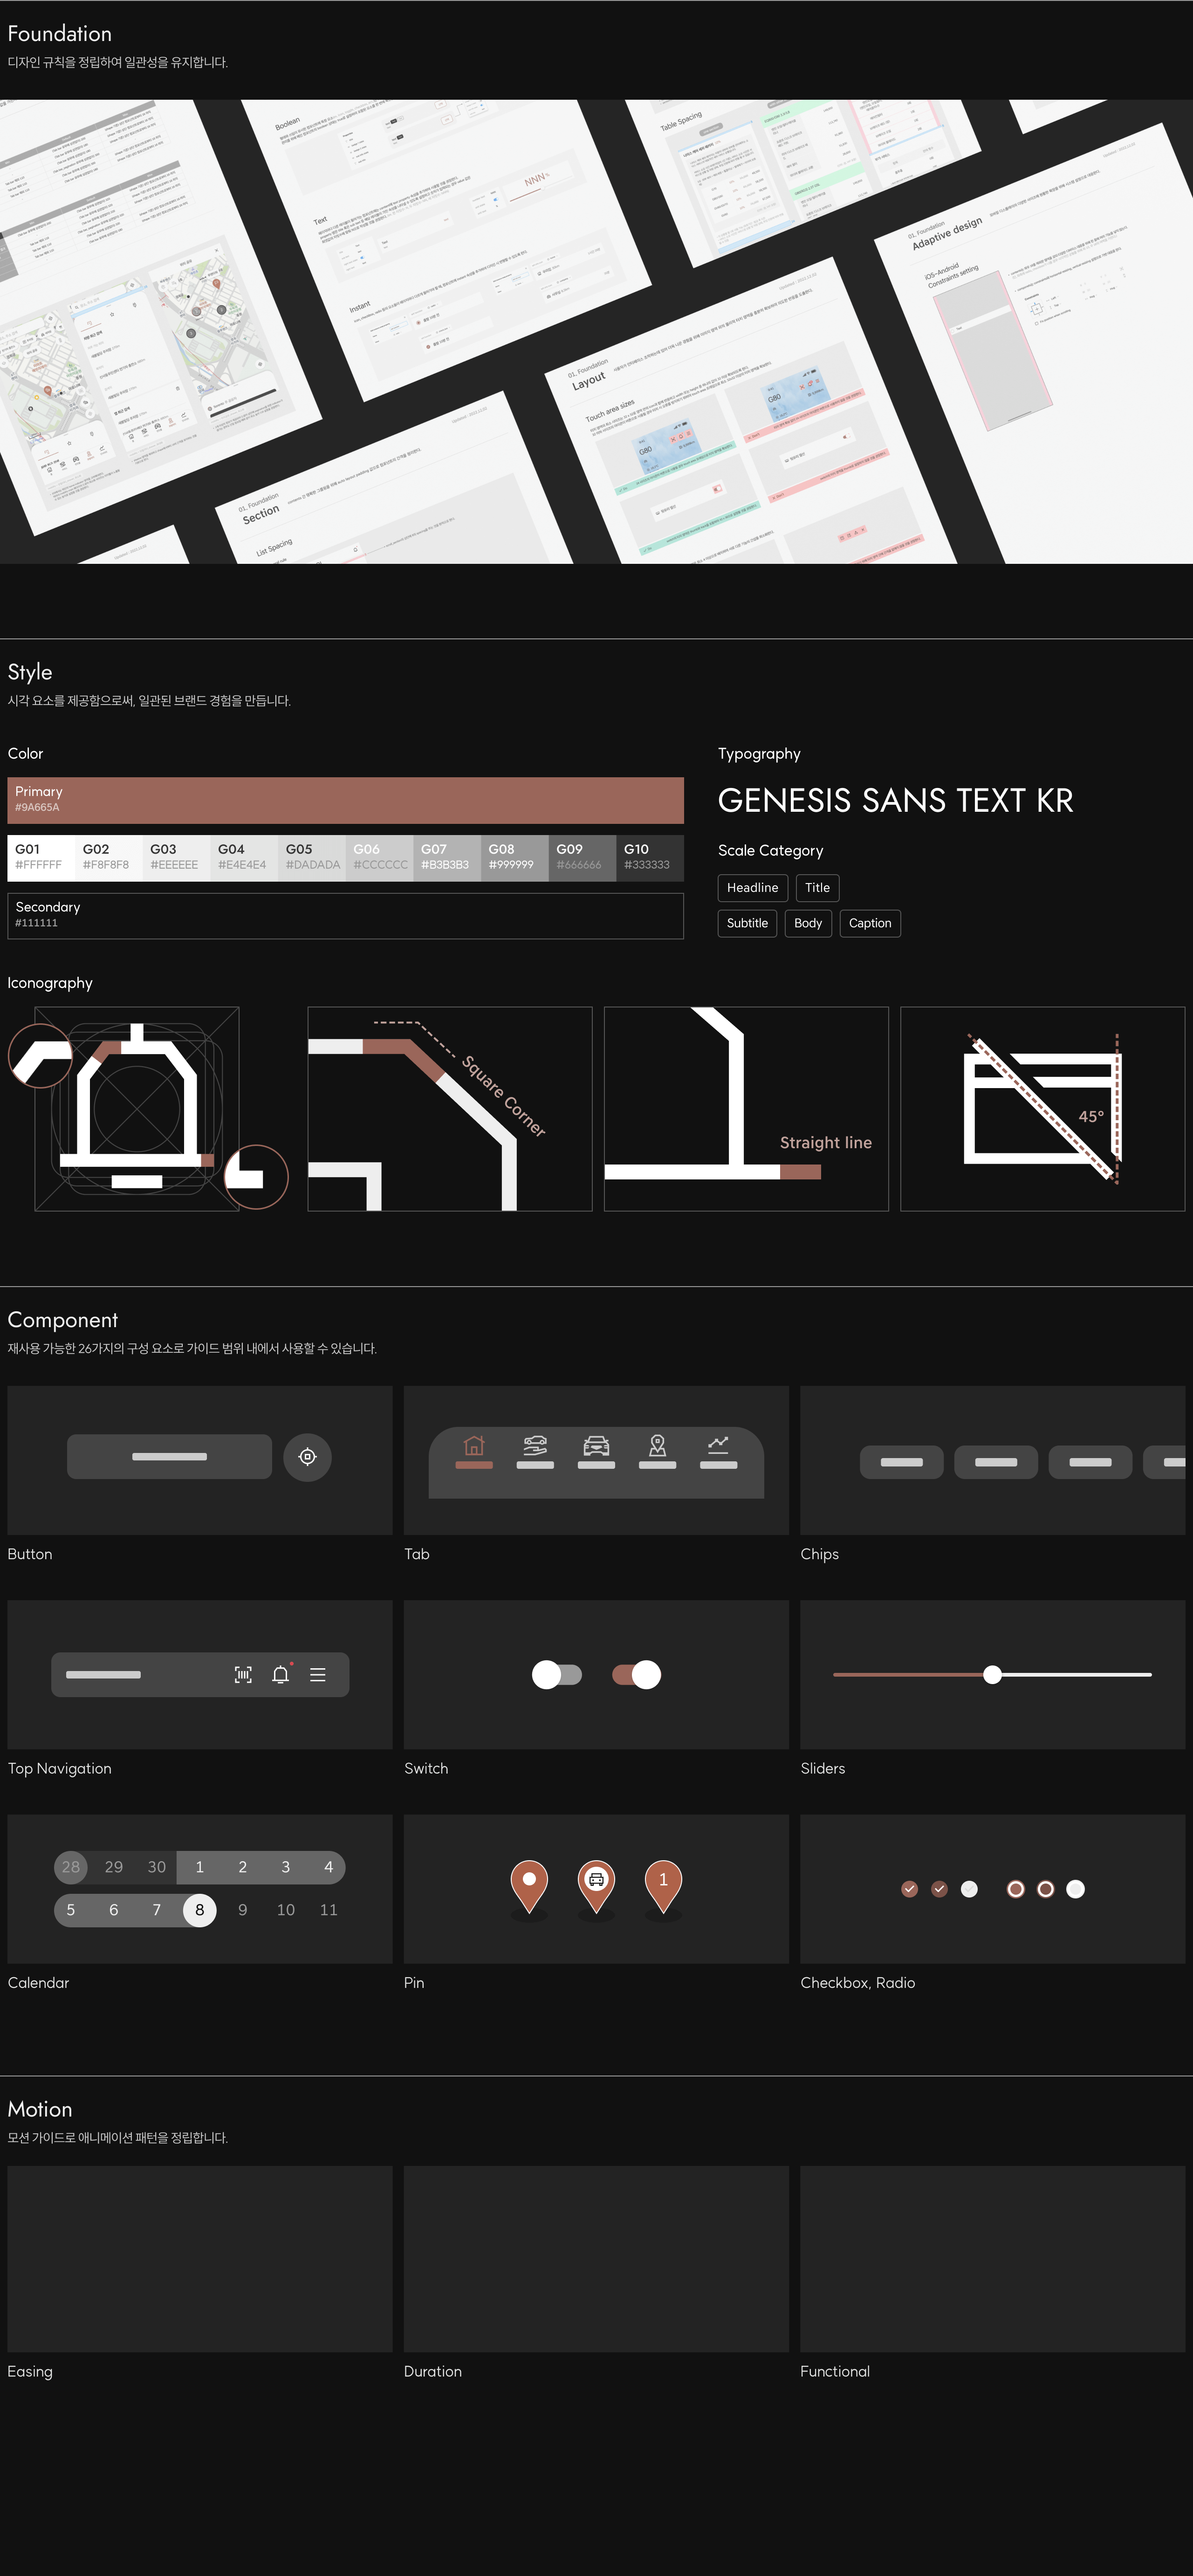Open the Functional motion preview card
Viewport: 1193px width, 2576px height.
pos(993,2259)
